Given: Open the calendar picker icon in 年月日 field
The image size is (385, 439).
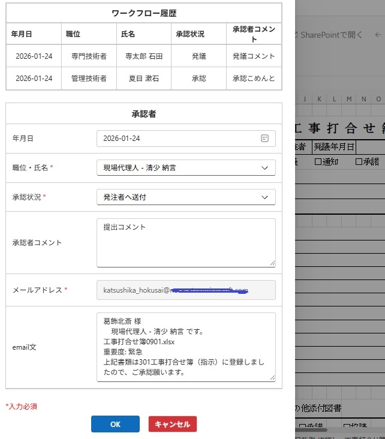Looking at the screenshot, I should click(x=264, y=138).
